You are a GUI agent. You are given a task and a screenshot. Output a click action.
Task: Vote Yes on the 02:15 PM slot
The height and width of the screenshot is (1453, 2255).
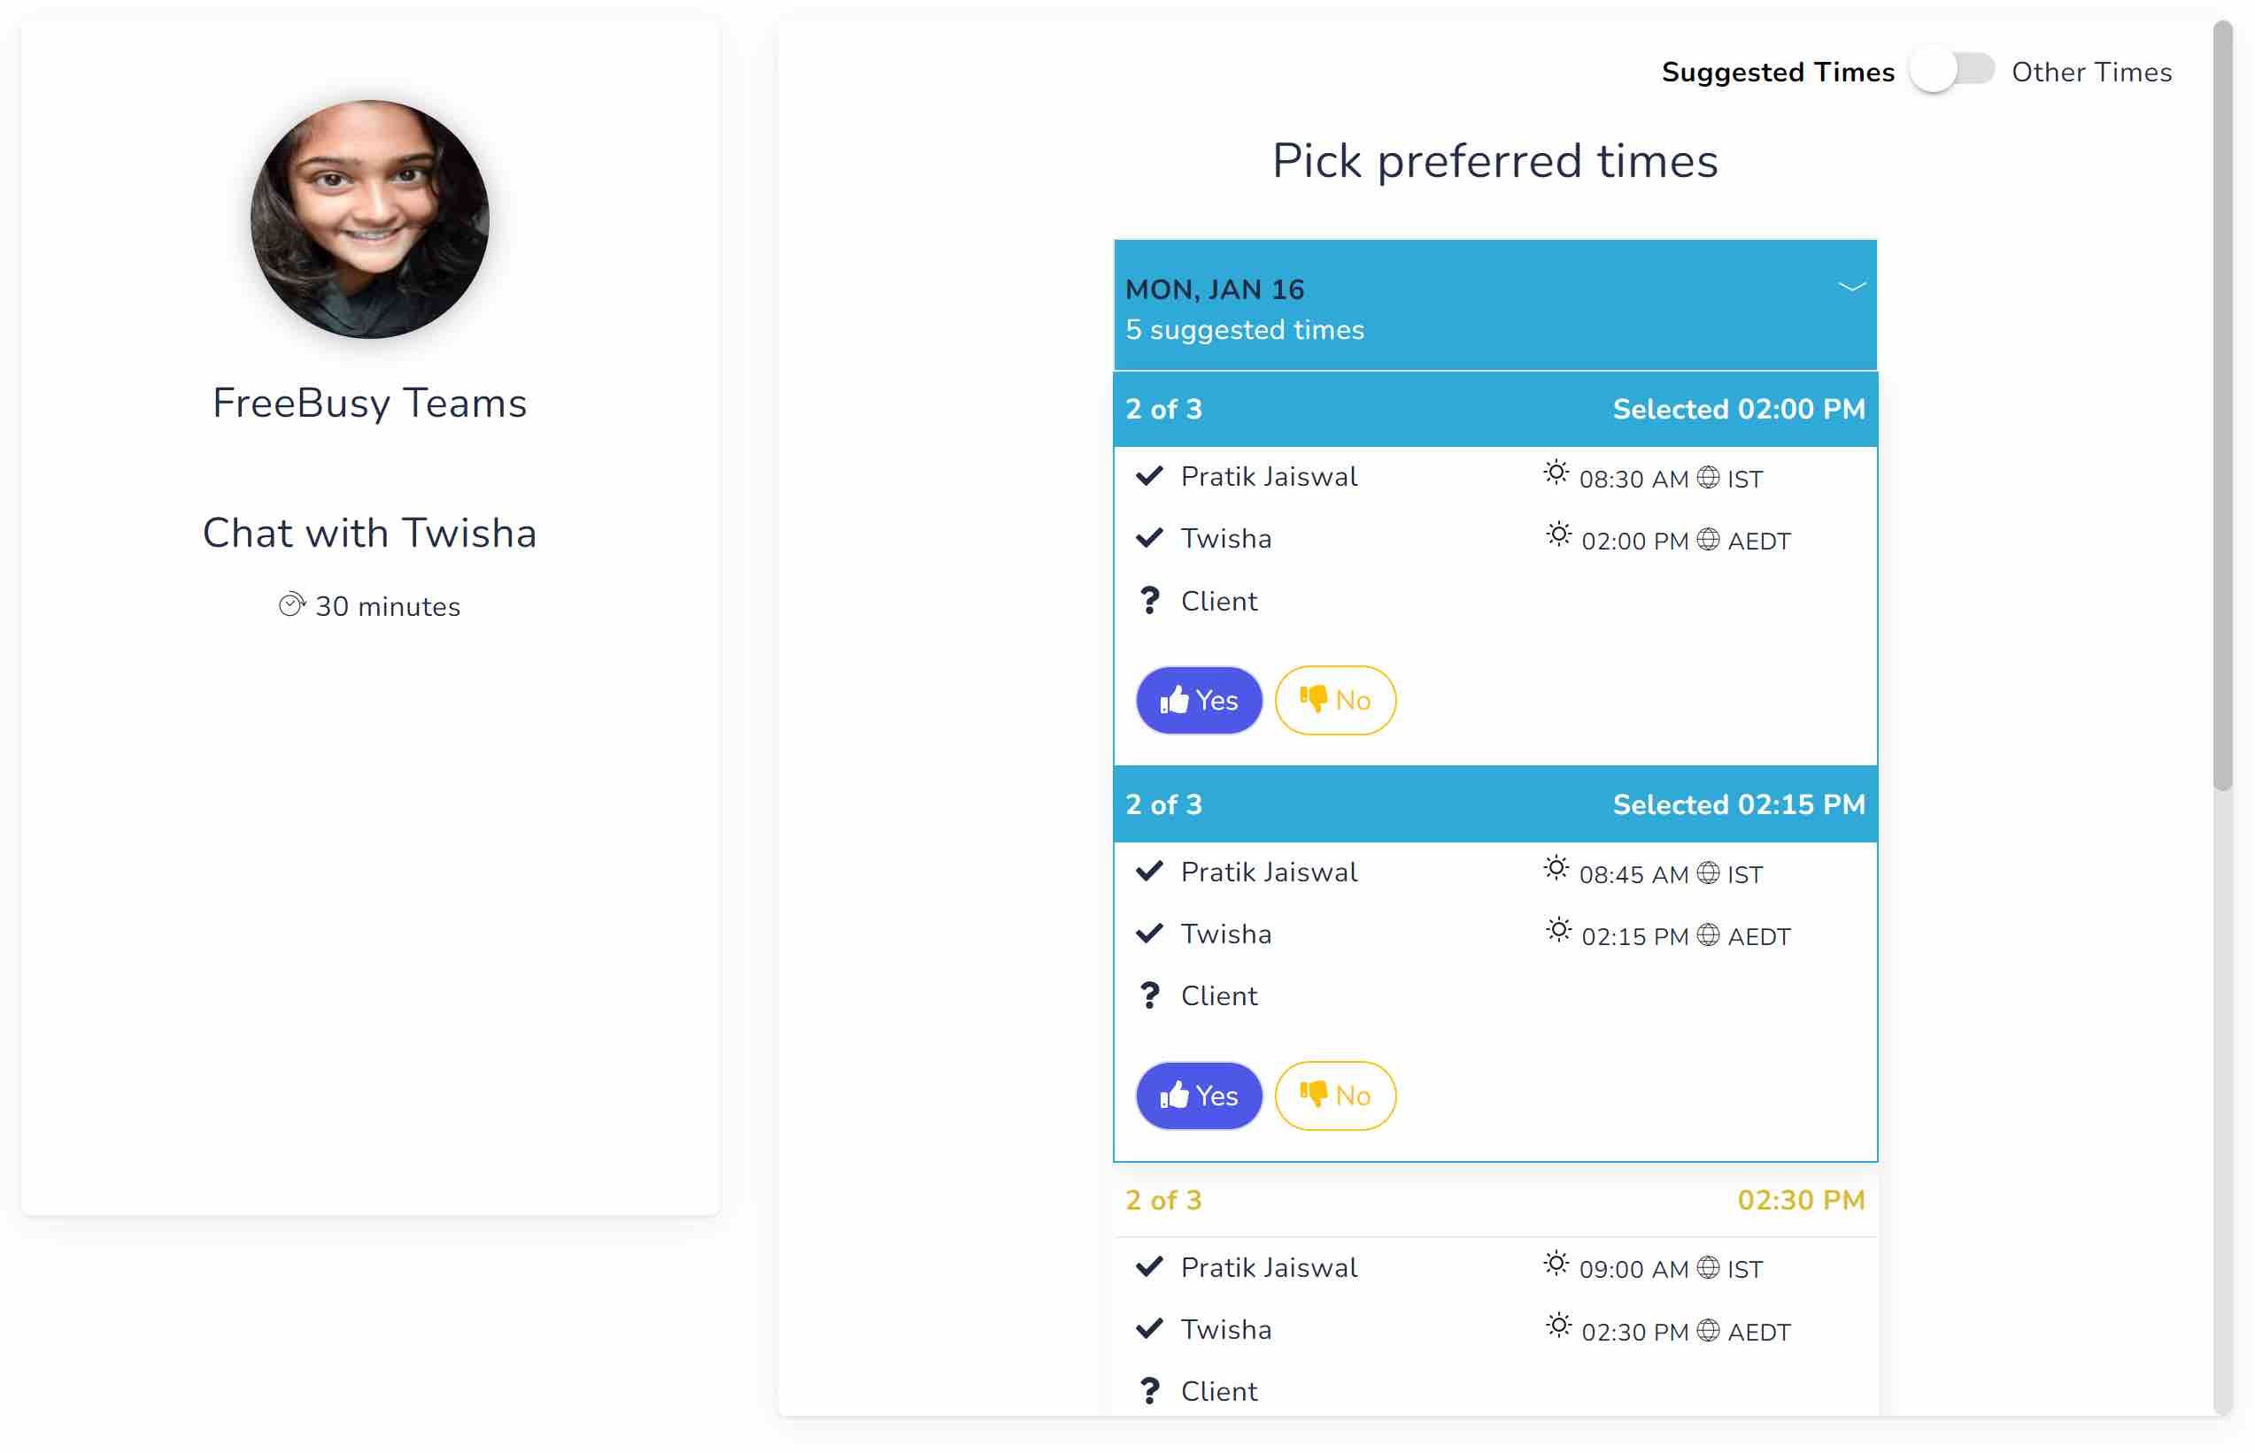(1198, 1096)
